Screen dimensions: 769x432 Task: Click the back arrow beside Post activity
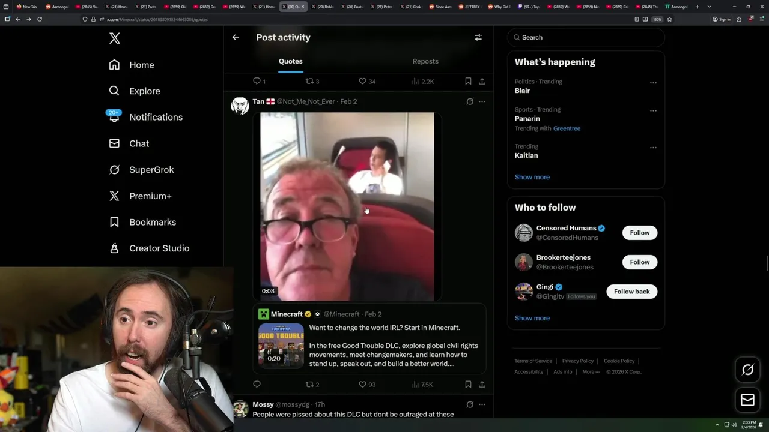pyautogui.click(x=236, y=37)
